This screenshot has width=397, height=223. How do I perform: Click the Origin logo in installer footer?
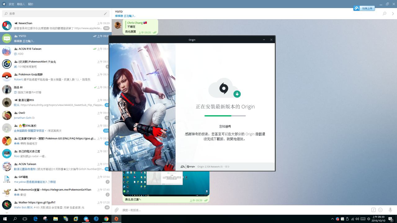191,167
